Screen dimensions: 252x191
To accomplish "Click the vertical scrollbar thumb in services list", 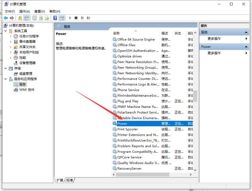I will click(195, 96).
